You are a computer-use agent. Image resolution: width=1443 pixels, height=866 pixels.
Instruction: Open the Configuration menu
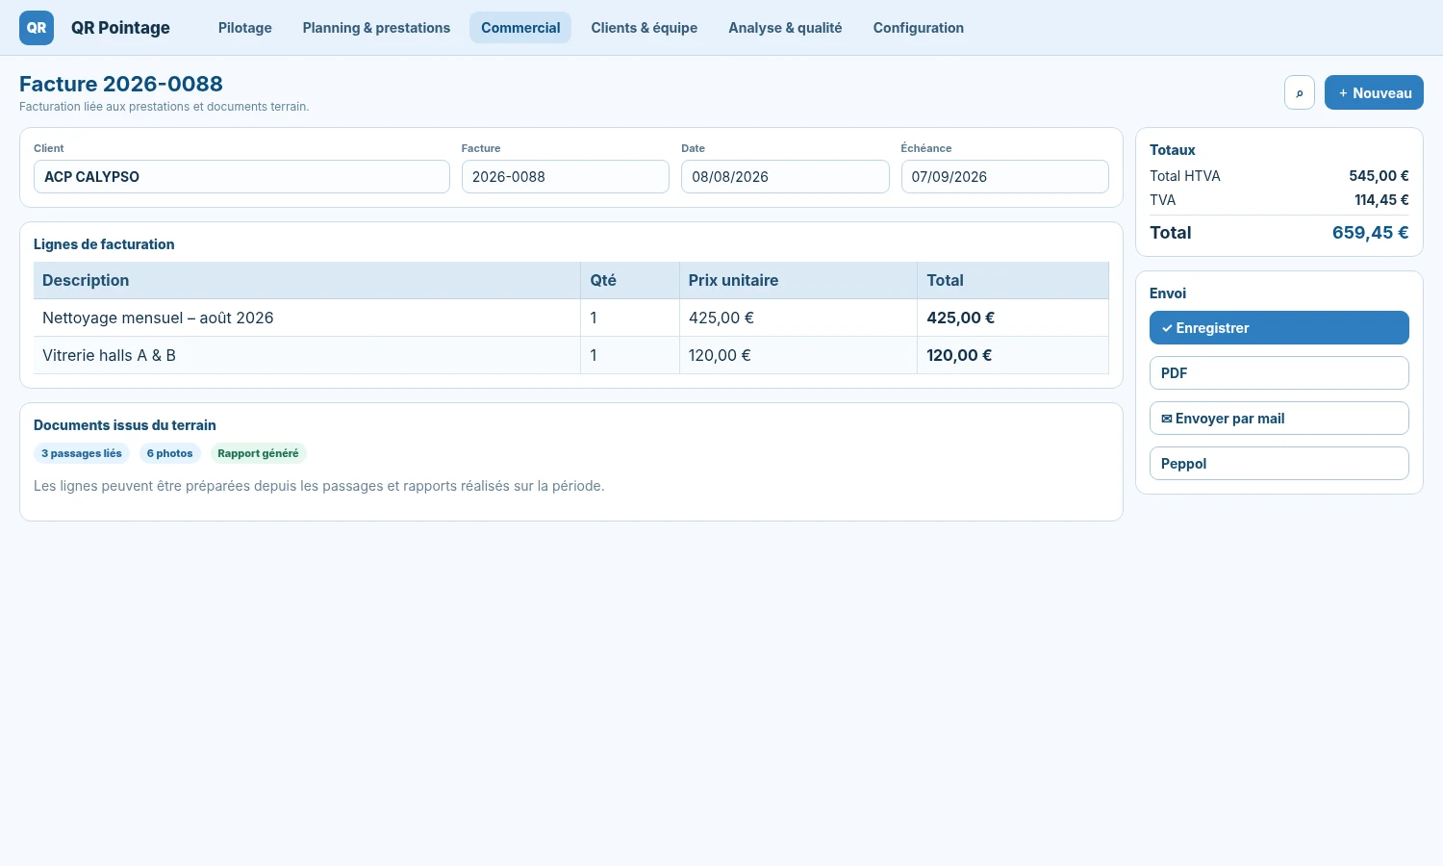(919, 28)
